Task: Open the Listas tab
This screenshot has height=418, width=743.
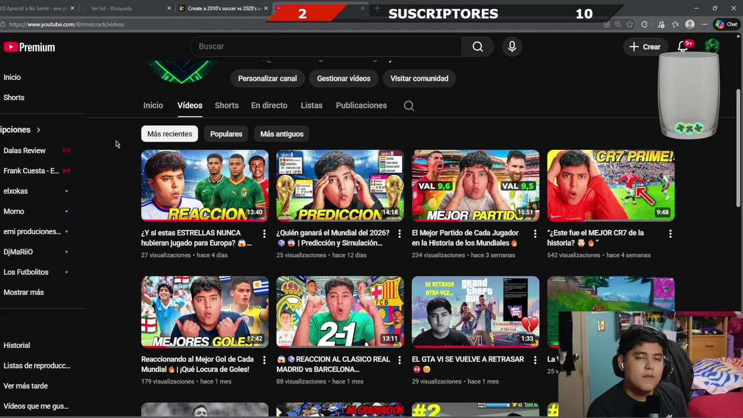Action: 311,106
